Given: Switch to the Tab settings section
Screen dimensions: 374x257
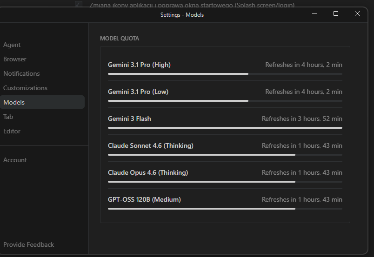Looking at the screenshot, I should (8, 117).
